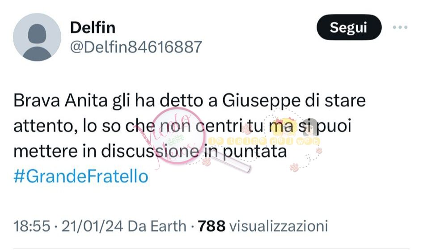423x250 pixels.
Task: Click the name Anita in the tweet
Action: pos(86,100)
